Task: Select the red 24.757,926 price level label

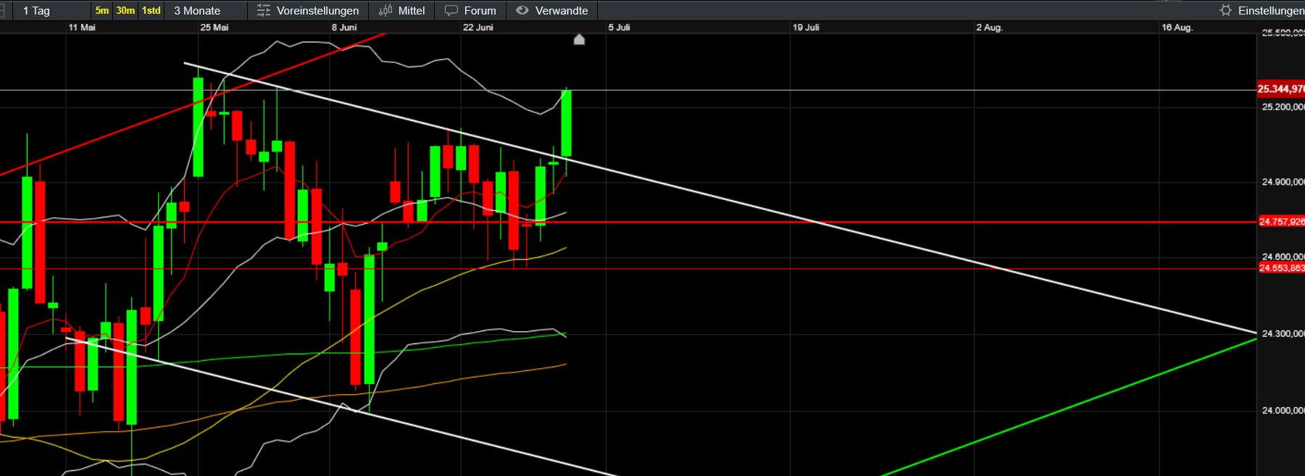Action: coord(1281,222)
